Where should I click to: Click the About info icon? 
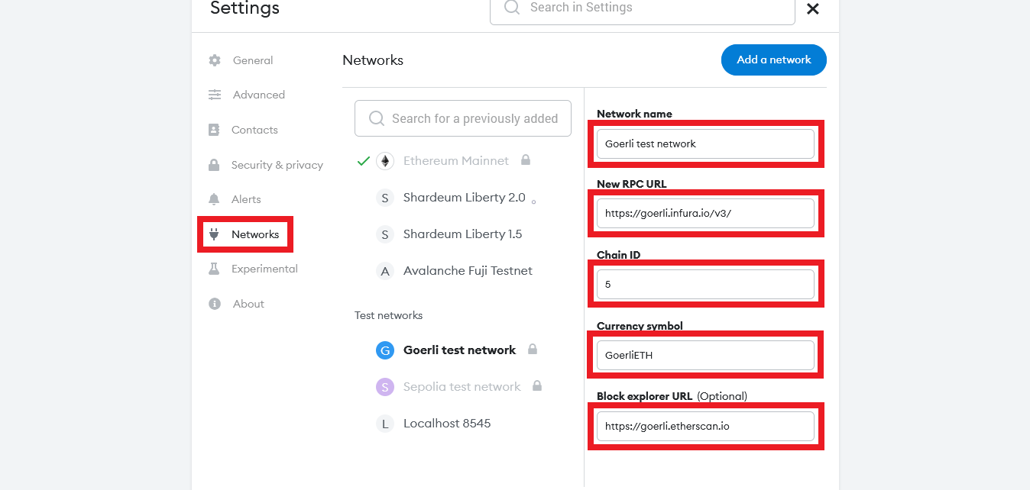[215, 304]
